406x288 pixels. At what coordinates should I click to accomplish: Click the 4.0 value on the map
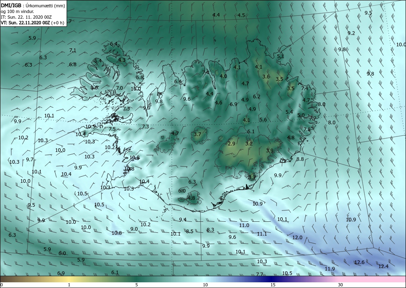click(223, 76)
